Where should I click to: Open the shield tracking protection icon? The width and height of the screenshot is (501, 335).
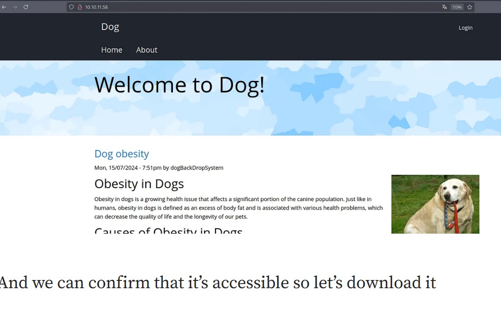71,7
